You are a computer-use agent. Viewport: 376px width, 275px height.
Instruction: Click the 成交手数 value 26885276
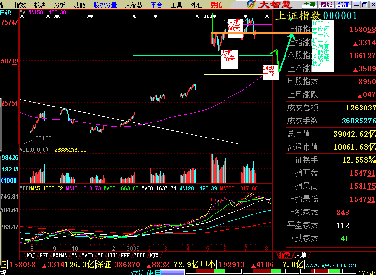click(x=359, y=121)
